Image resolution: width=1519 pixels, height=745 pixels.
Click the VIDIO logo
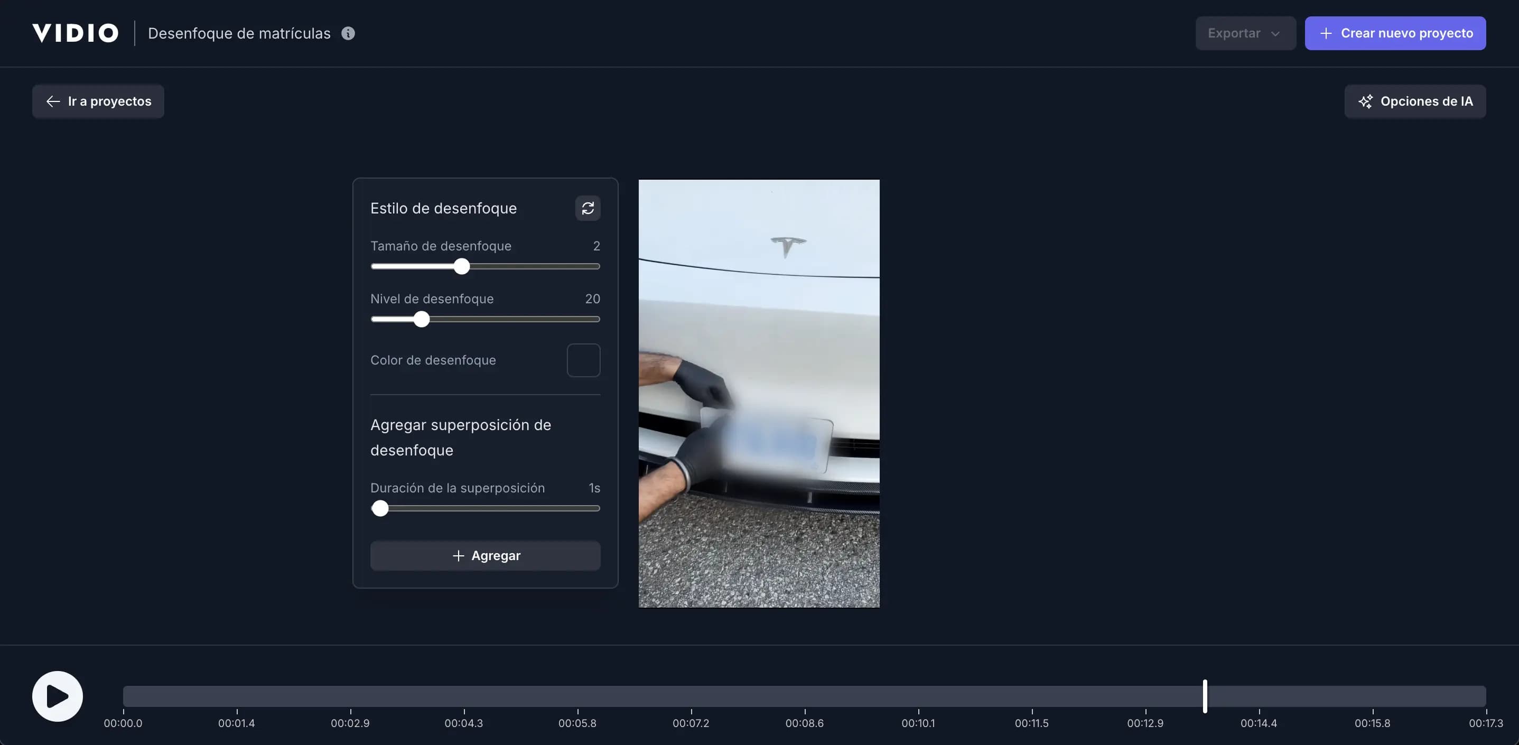tap(75, 32)
